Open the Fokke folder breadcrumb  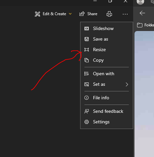click(x=145, y=25)
